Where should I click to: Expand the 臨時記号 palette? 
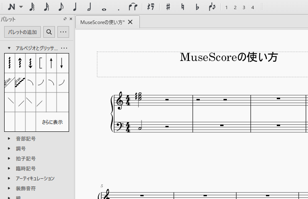point(9,169)
